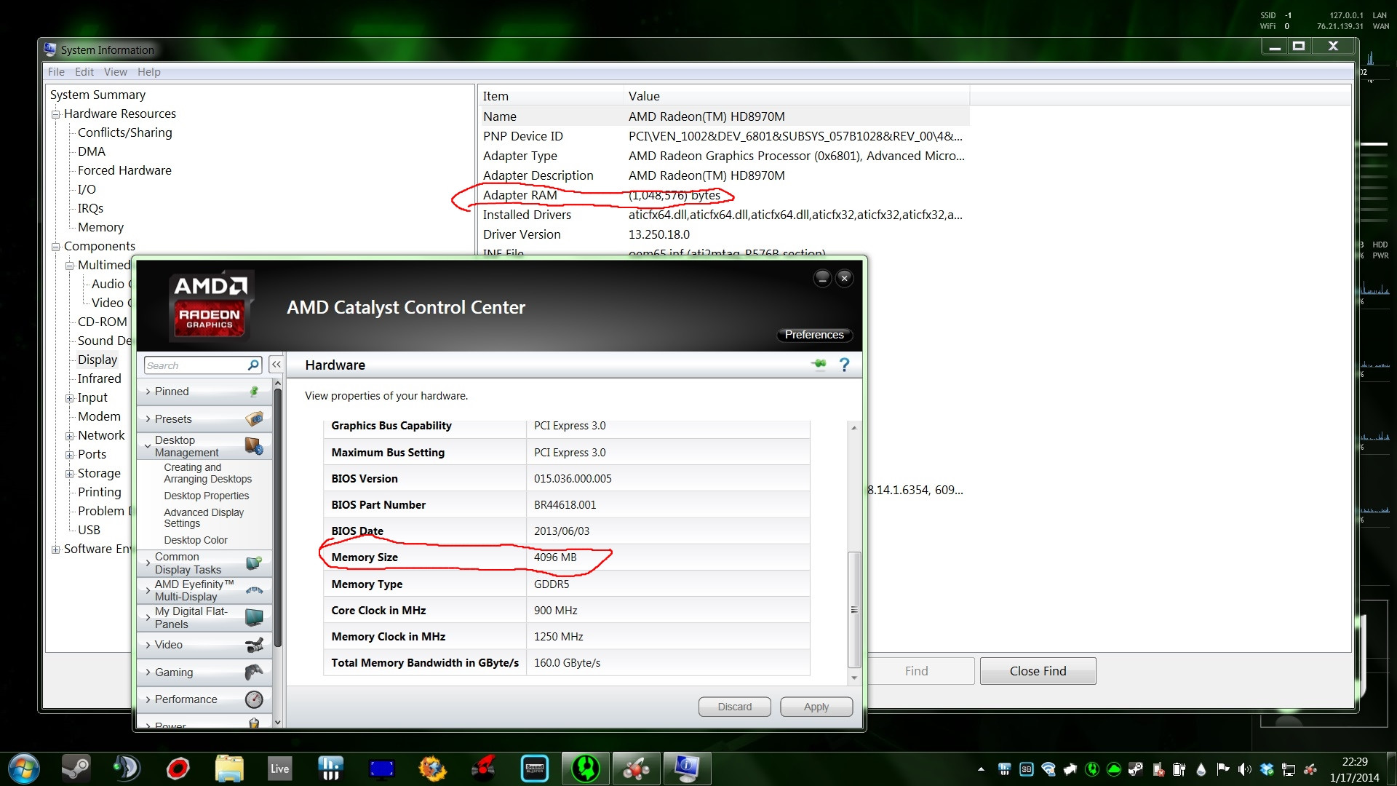Expand the Presets category chevron
This screenshot has width=1397, height=786.
point(148,419)
